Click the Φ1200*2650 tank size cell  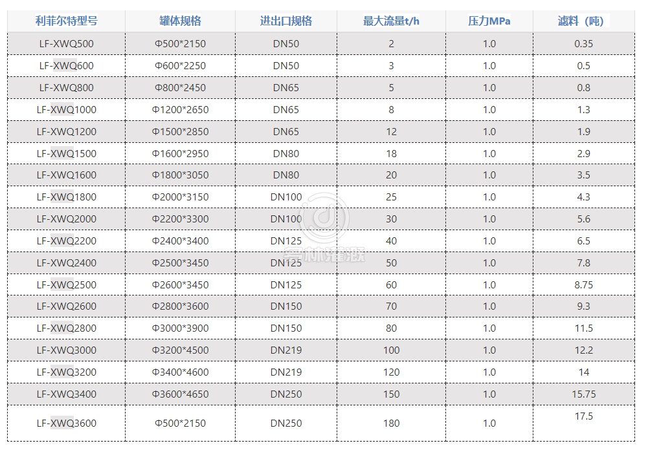[180, 110]
